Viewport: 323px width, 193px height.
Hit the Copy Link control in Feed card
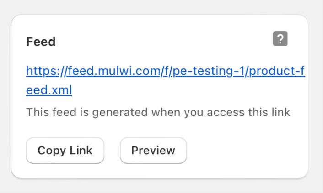tap(65, 151)
